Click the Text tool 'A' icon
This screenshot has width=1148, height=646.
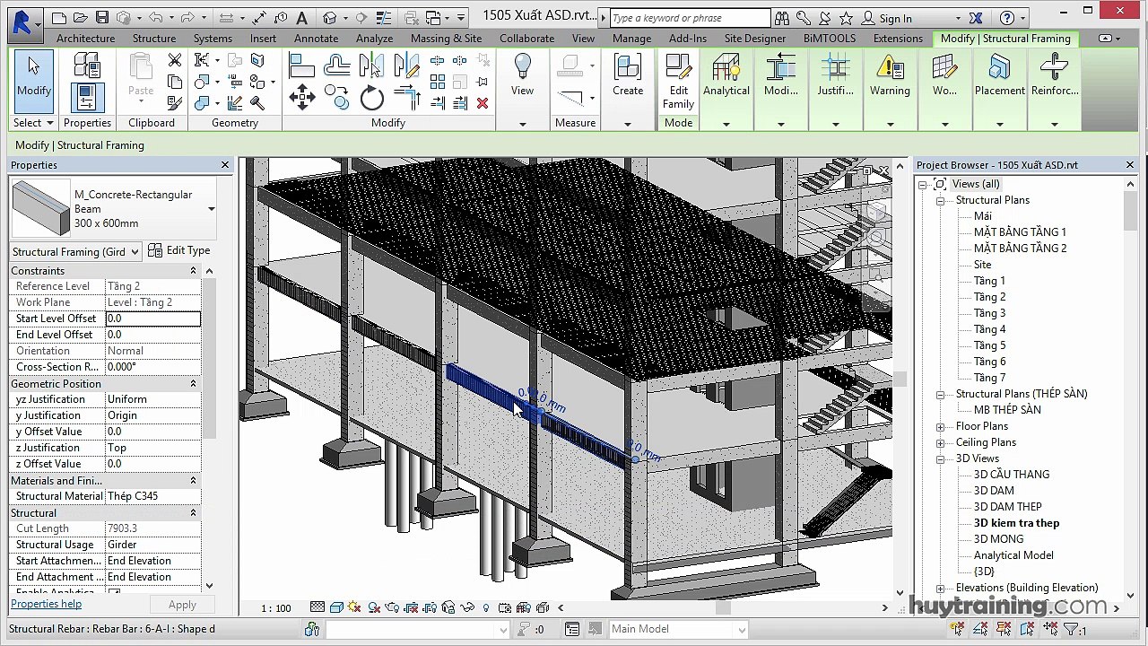click(x=301, y=17)
